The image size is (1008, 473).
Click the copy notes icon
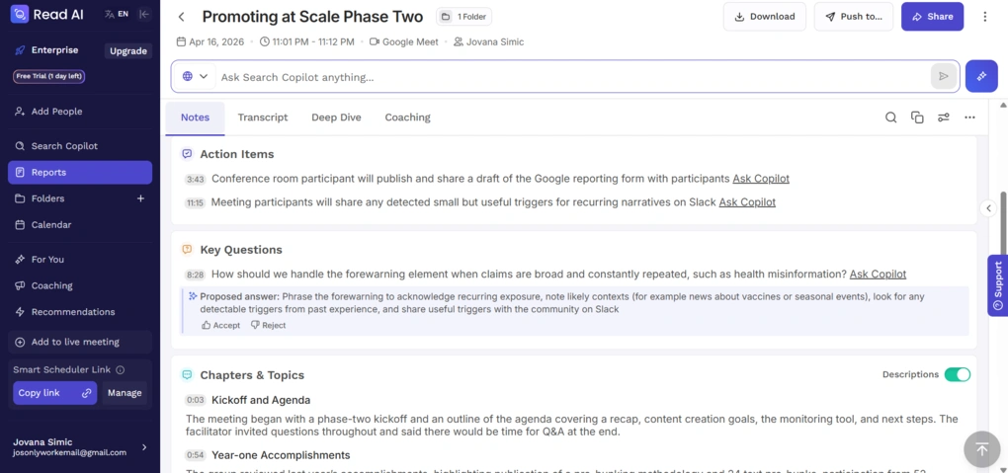click(x=917, y=118)
